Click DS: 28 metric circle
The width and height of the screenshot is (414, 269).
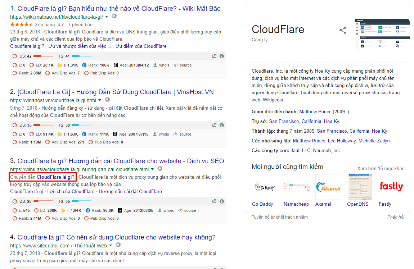tap(15, 201)
